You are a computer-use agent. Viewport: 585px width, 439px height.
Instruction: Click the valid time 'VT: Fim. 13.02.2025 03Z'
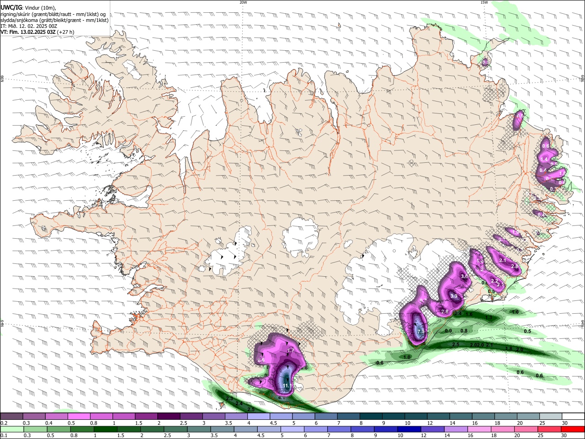(x=28, y=32)
